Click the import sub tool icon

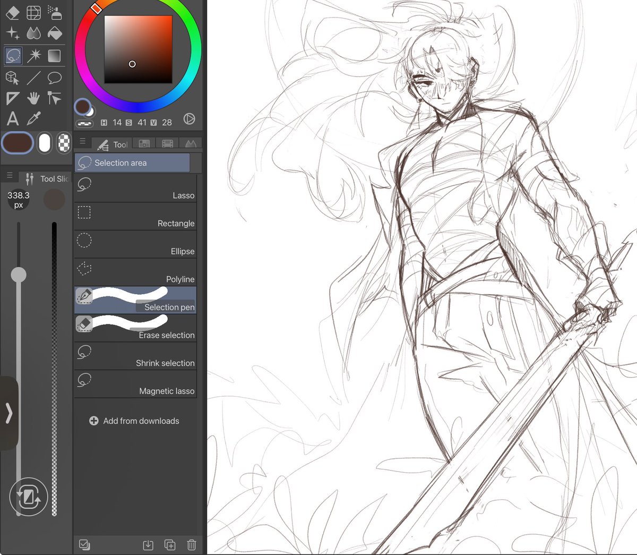(148, 545)
